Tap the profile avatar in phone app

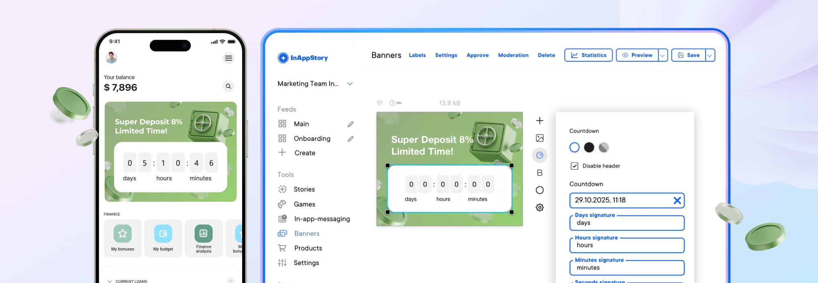click(x=111, y=58)
